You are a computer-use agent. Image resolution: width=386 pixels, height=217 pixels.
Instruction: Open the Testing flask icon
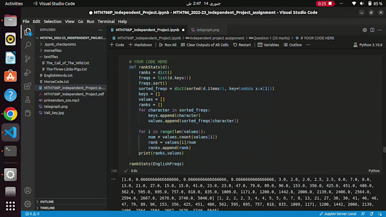(28, 99)
